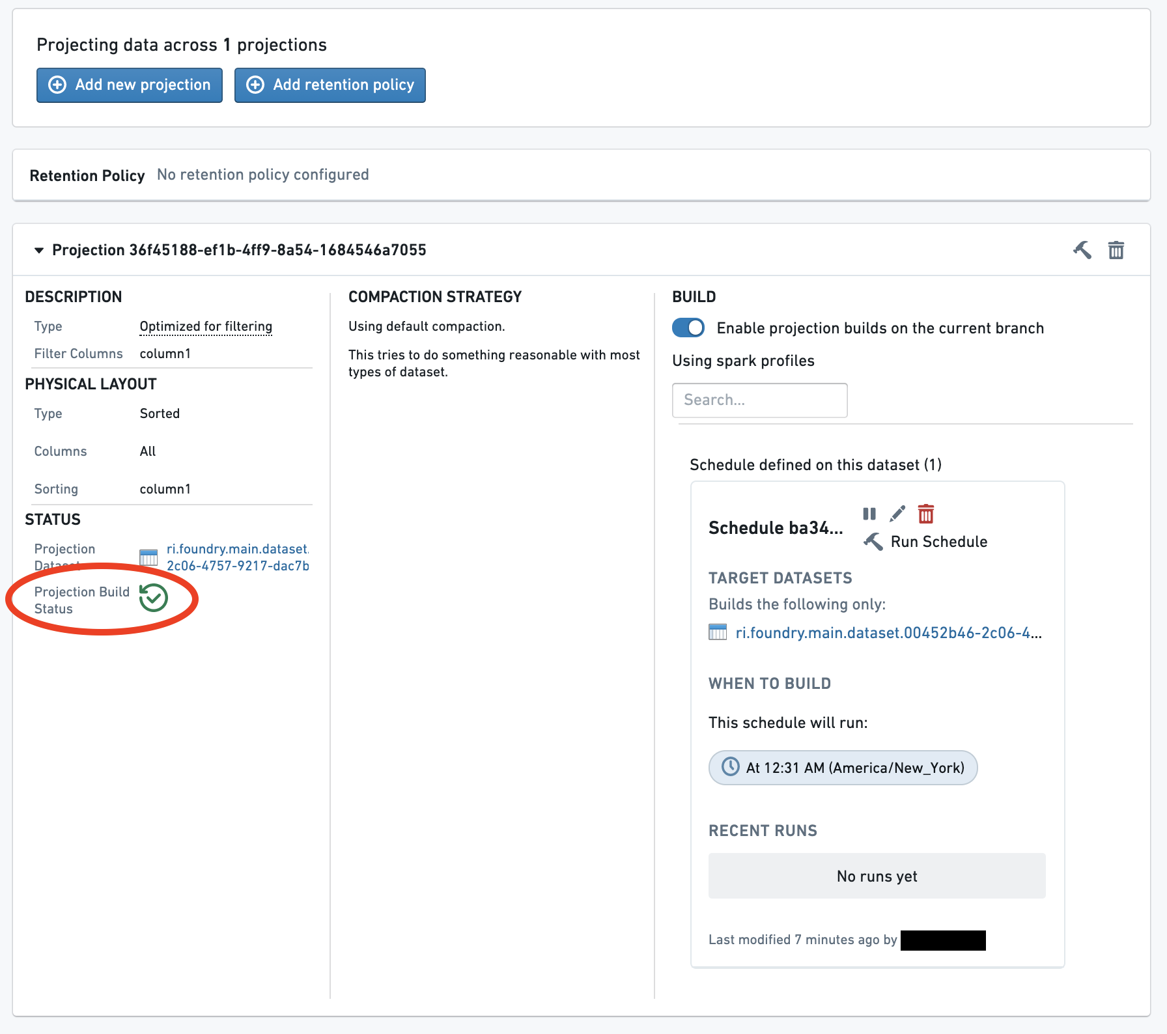Click the Sorted physical layout type value
1167x1034 pixels.
tap(160, 413)
